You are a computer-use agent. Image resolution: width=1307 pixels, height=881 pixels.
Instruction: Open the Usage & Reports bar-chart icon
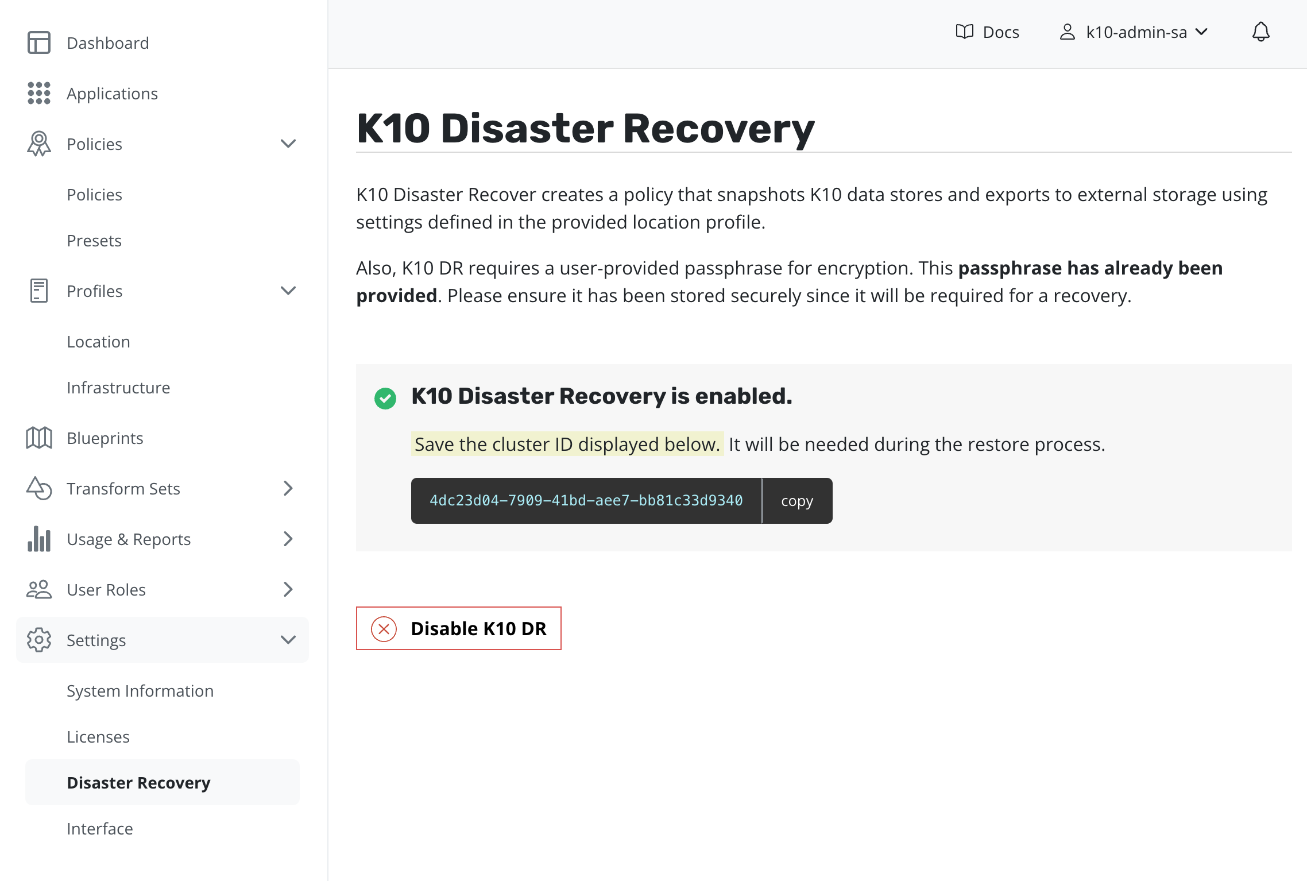[x=39, y=539]
